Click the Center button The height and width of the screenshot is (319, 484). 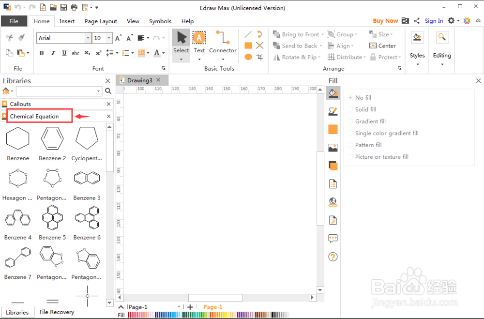point(383,46)
